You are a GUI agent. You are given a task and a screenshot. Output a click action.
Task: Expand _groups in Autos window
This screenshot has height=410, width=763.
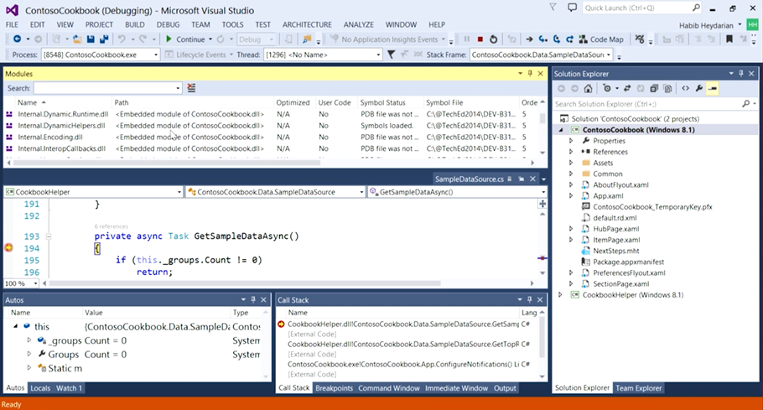point(29,340)
